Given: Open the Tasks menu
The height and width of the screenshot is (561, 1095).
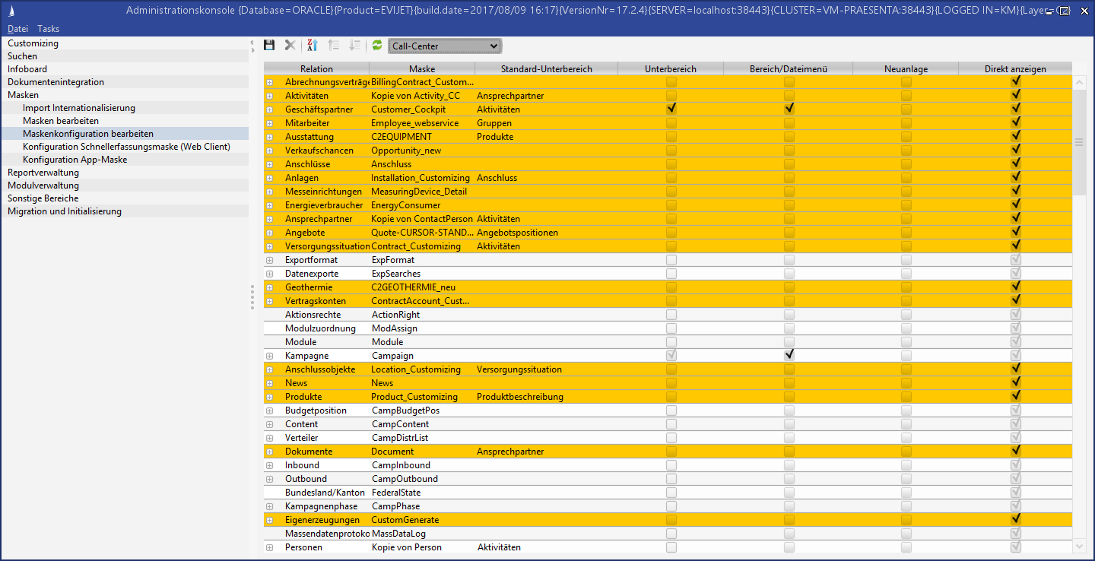Looking at the screenshot, I should coord(49,29).
